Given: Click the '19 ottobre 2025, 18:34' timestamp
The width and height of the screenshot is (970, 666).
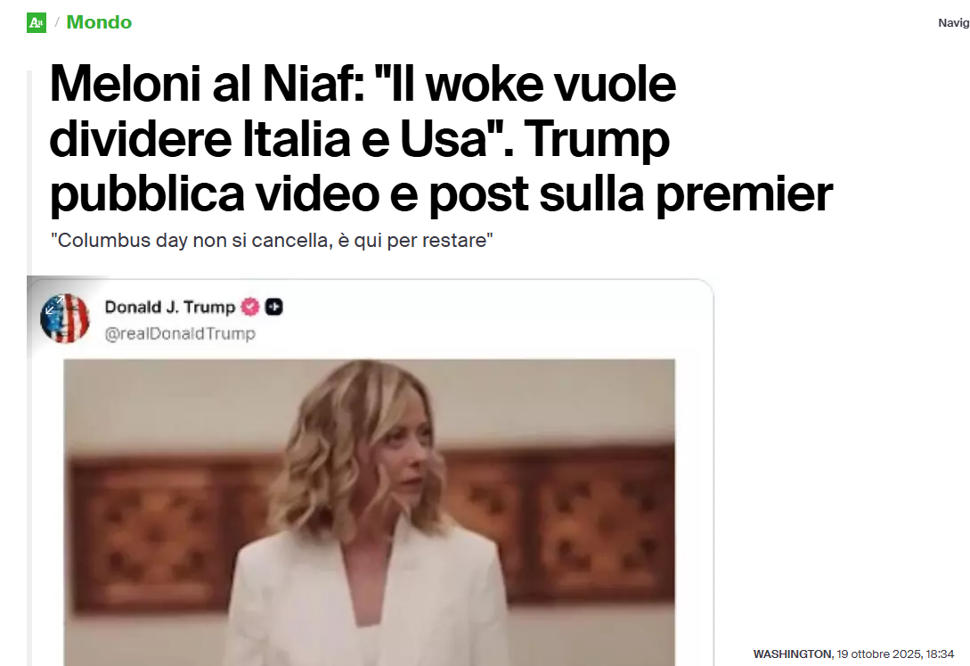Looking at the screenshot, I should coord(895,654).
